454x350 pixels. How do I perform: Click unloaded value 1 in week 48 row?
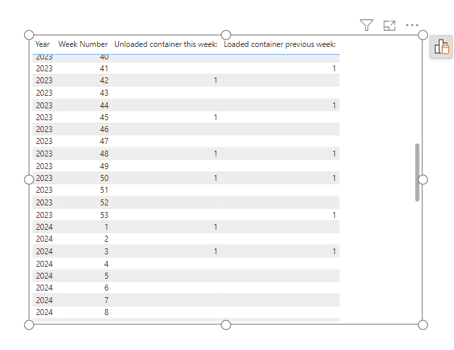[215, 154]
